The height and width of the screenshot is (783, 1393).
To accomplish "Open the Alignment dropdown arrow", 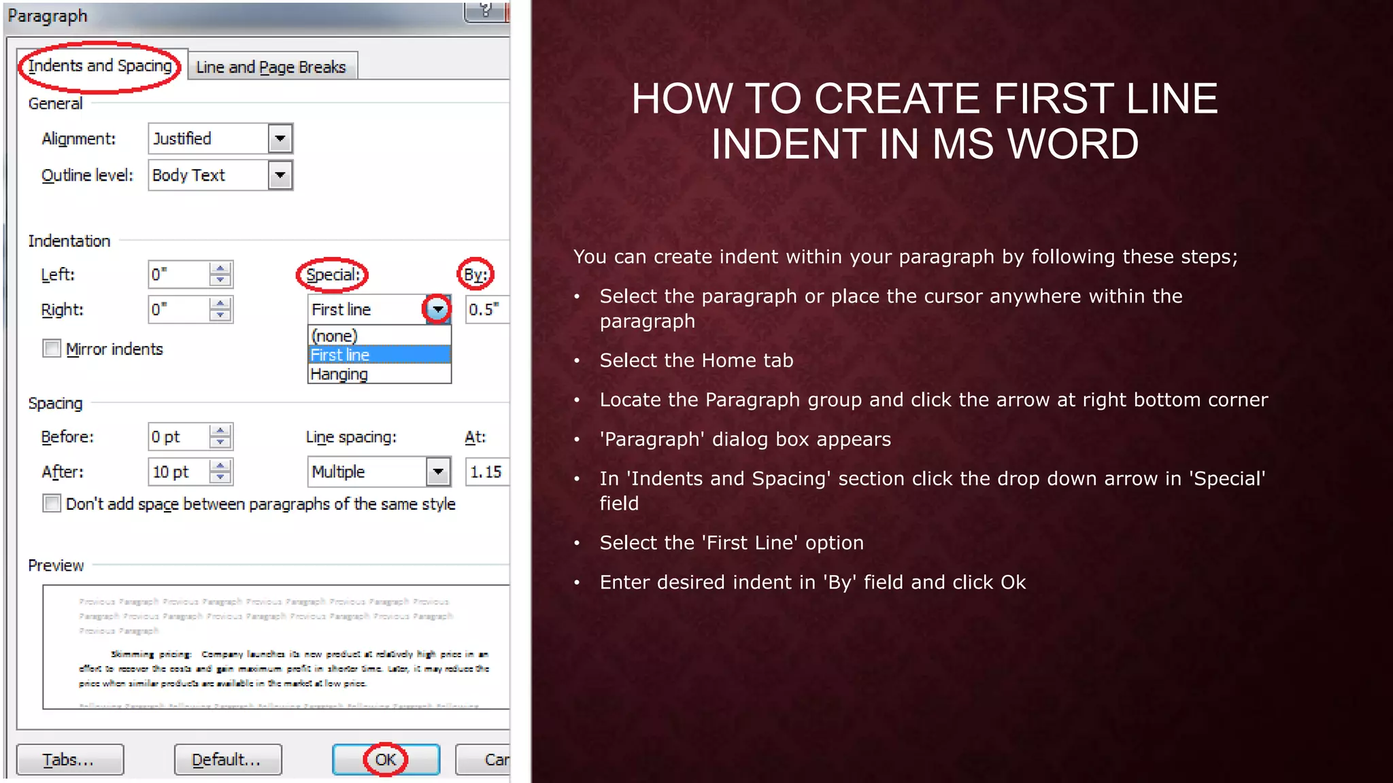I will tap(280, 139).
